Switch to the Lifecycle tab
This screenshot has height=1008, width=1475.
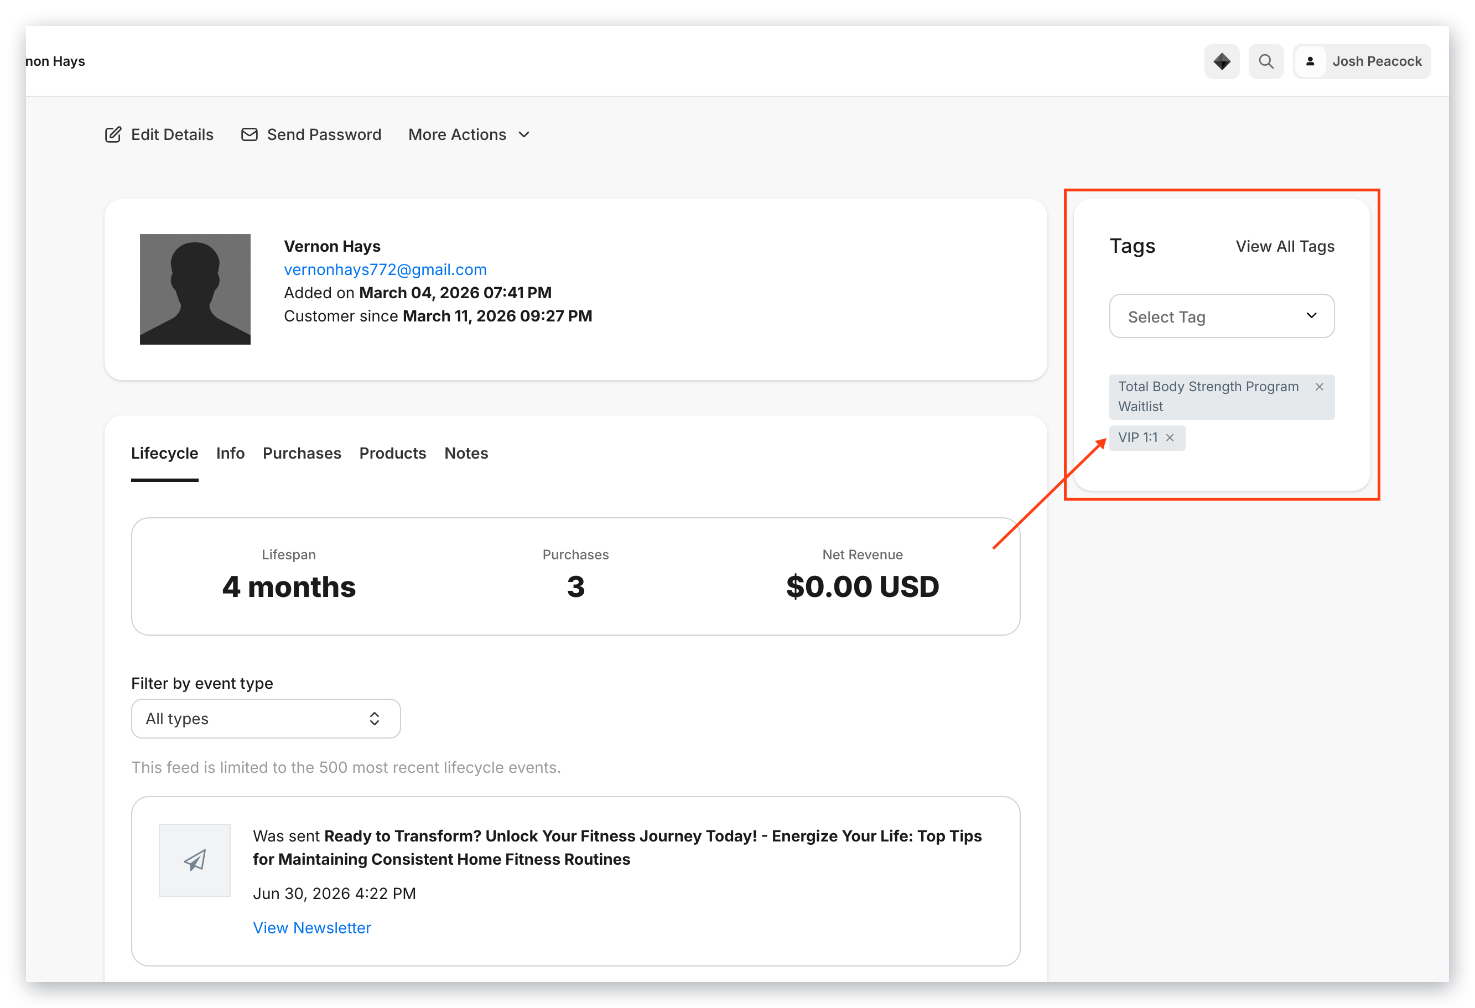pos(164,453)
